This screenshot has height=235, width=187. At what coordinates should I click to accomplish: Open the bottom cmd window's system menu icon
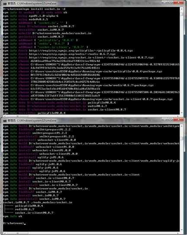tap(5, 121)
